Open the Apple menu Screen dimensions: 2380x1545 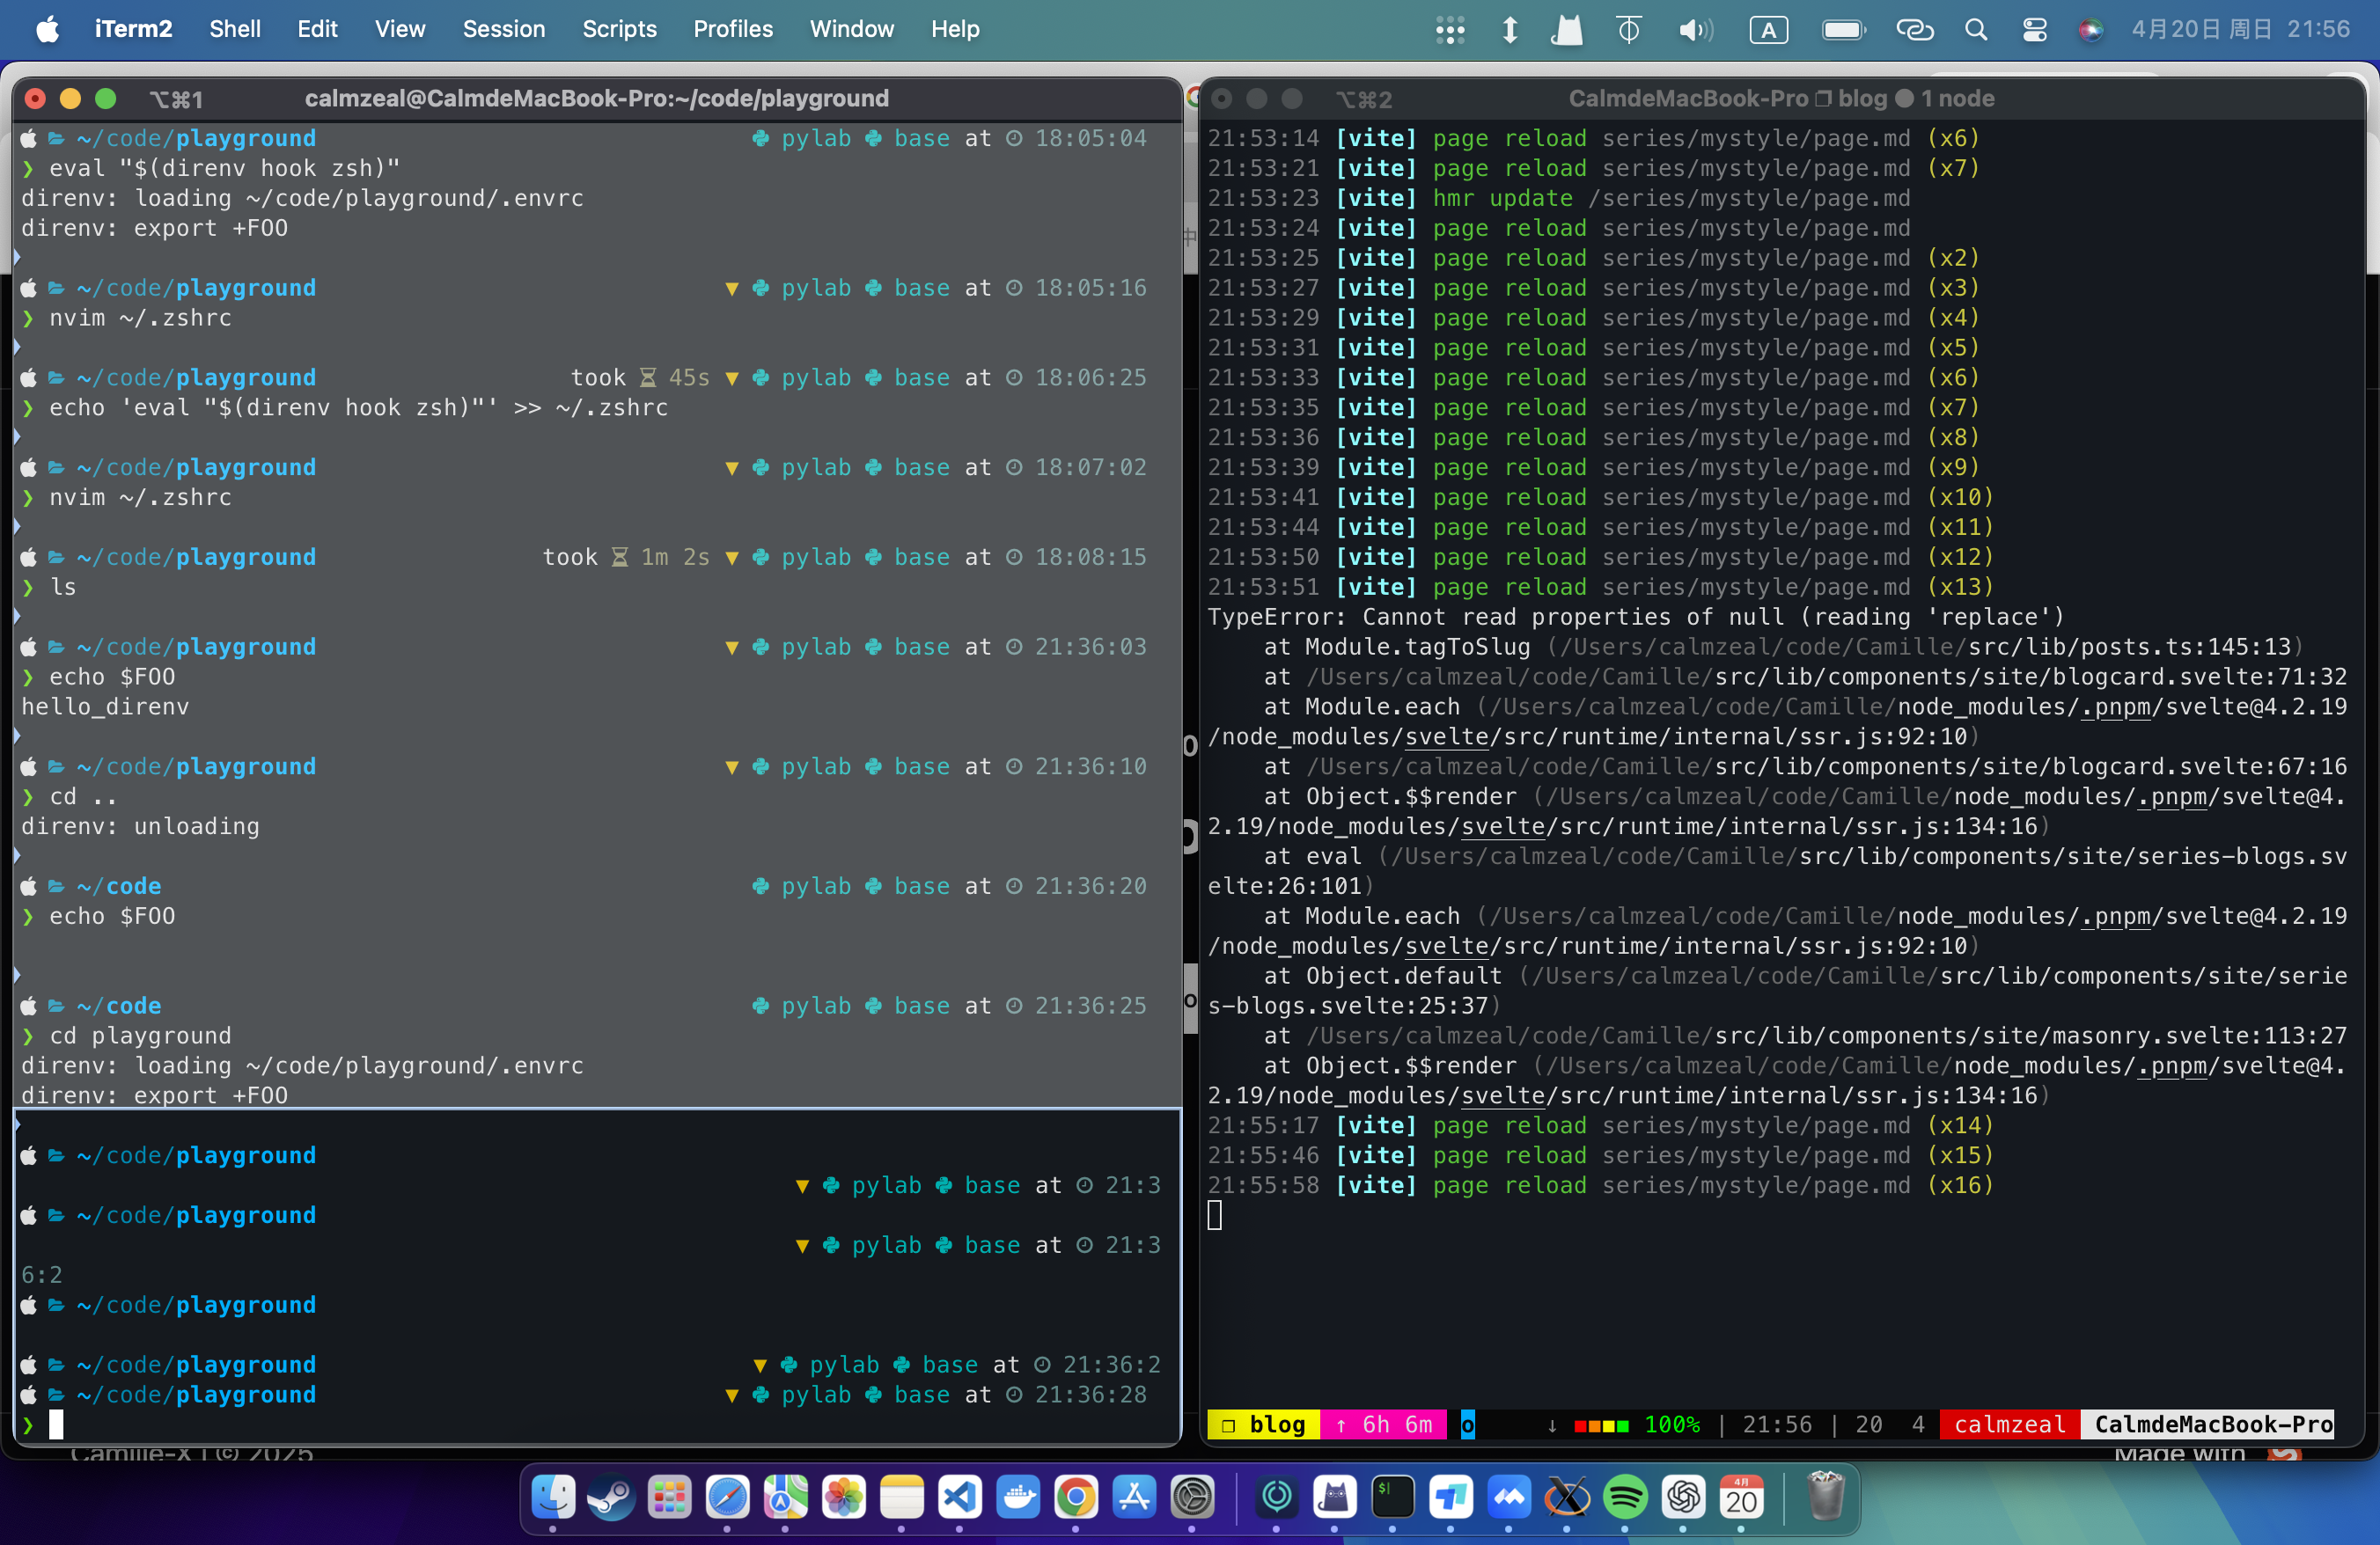[x=47, y=30]
